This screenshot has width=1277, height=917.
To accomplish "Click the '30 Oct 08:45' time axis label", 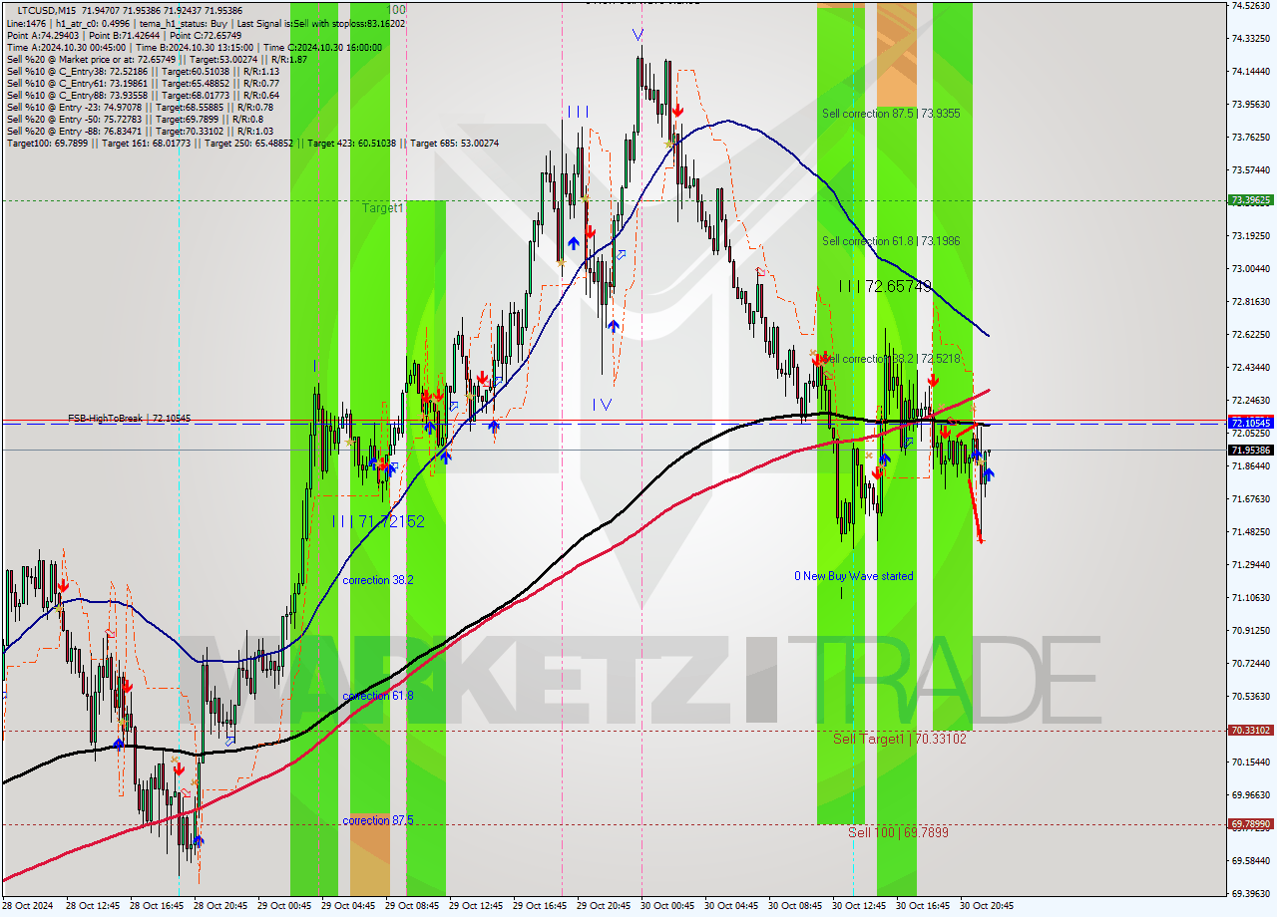I will tap(796, 906).
